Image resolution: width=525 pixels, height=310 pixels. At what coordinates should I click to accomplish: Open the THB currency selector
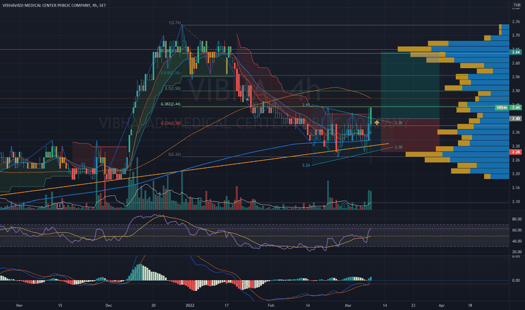(517, 5)
